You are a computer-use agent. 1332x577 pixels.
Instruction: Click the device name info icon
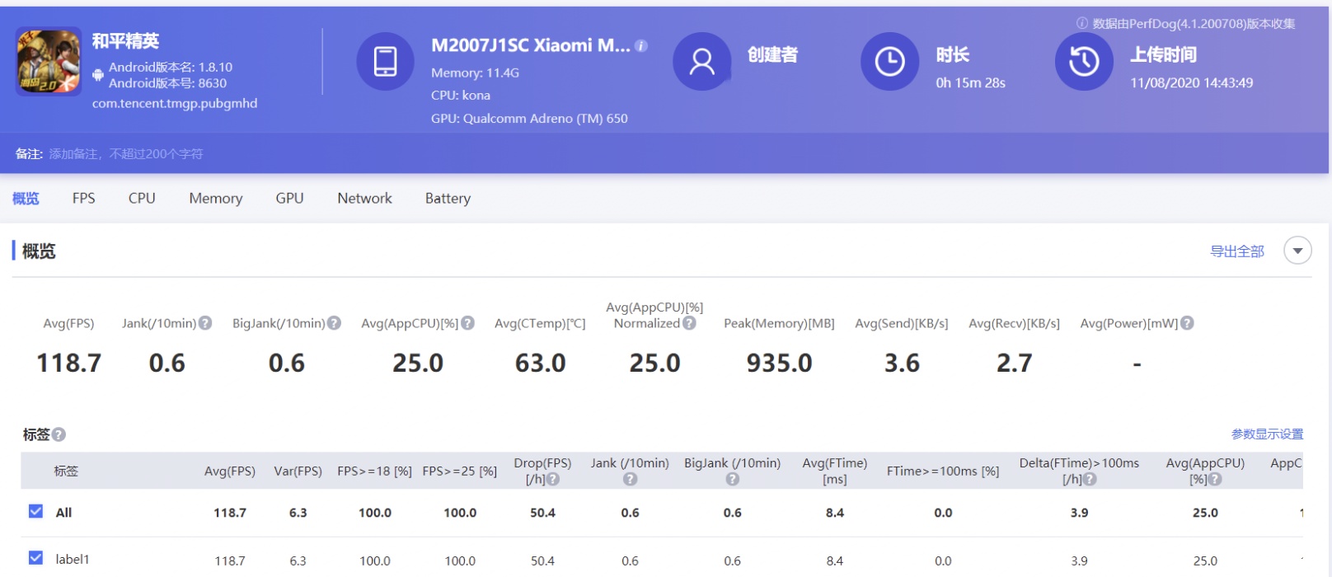pos(641,46)
